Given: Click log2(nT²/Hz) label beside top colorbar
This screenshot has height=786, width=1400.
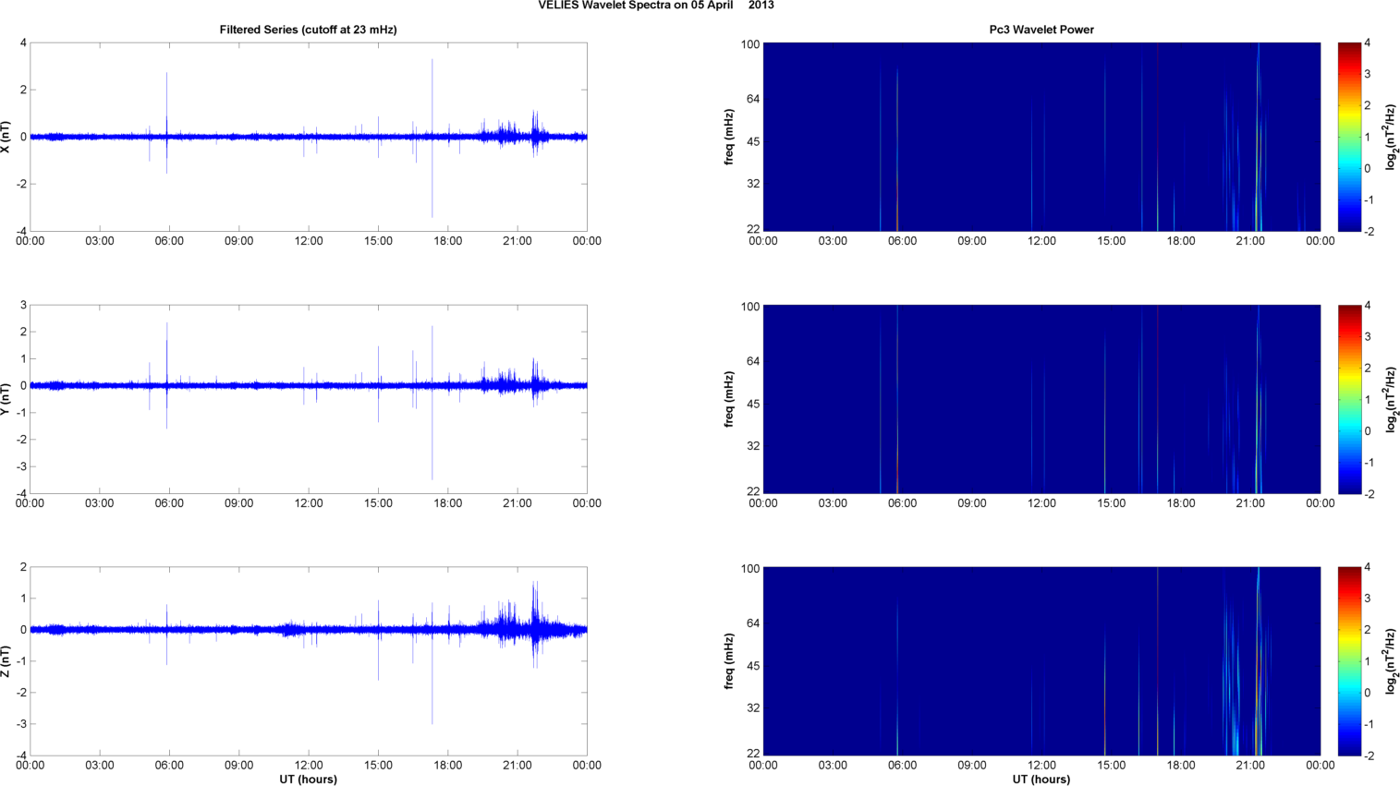Looking at the screenshot, I should [1391, 137].
